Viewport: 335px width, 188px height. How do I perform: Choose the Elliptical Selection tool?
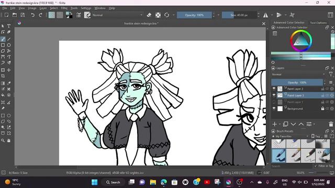point(9,115)
